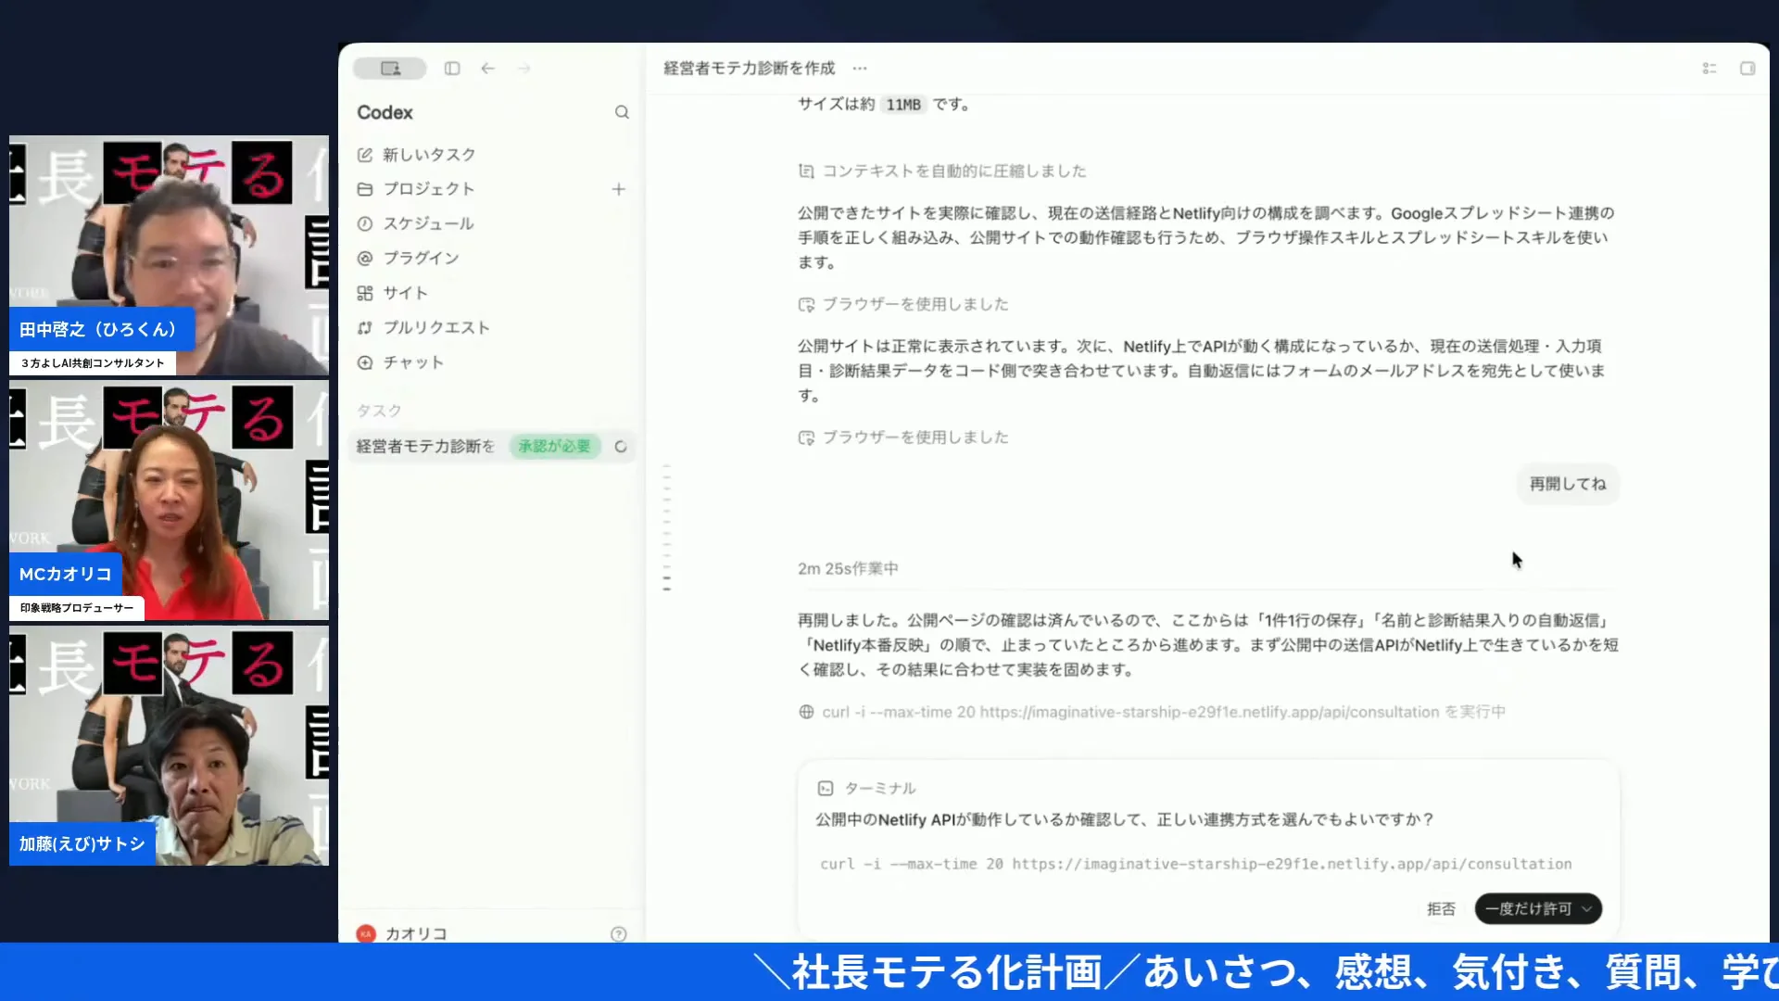This screenshot has height=1001, width=1779.
Task: Select 田中啓之 video thumbnail
Action: (x=169, y=256)
